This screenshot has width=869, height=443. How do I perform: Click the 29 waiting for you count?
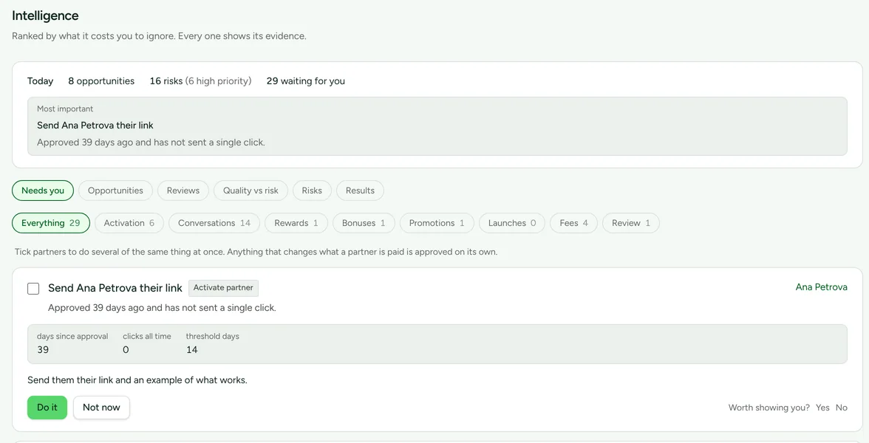[x=306, y=81]
